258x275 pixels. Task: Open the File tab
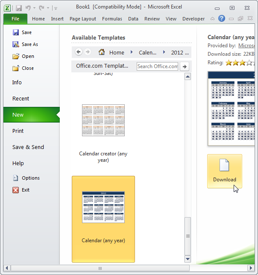15,19
